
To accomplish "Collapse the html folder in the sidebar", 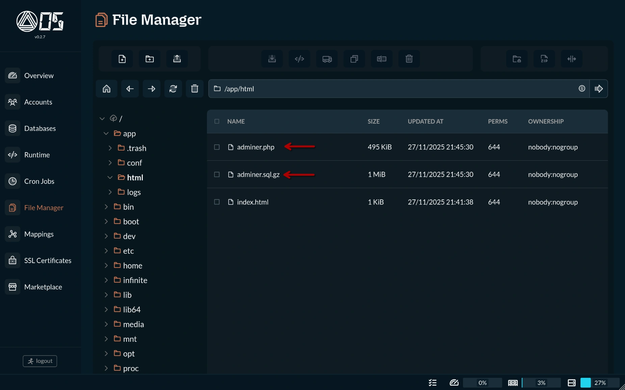I will [x=109, y=177].
